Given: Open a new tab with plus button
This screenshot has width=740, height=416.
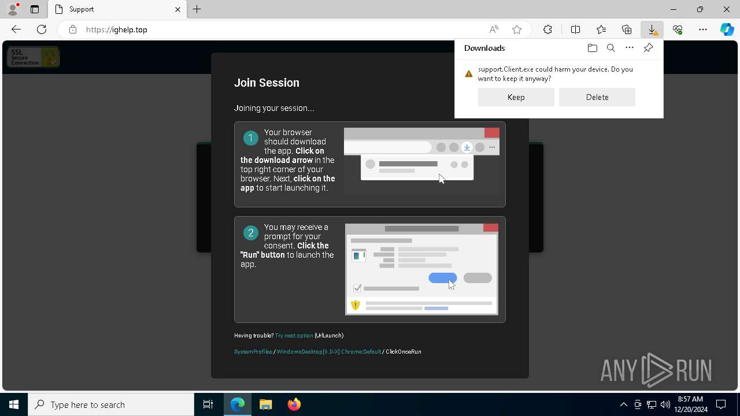Looking at the screenshot, I should [197, 9].
